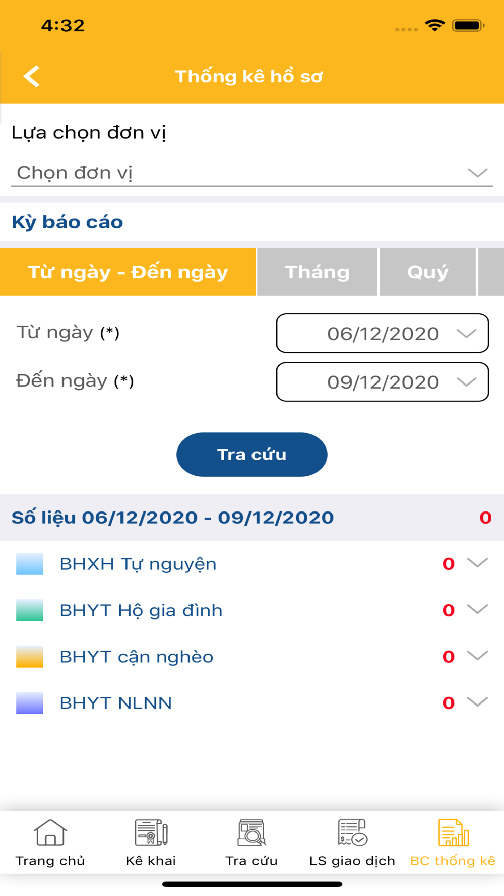
Task: Tap the green BHYT Hộ gia đình swatch
Action: point(29,610)
